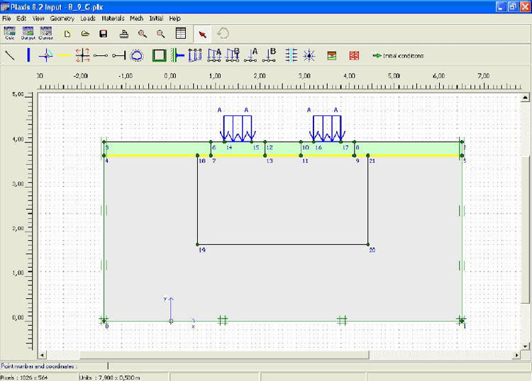This screenshot has height=381, width=532.
Task: Click the vertical scrollbar up arrow
Action: tap(525, 97)
